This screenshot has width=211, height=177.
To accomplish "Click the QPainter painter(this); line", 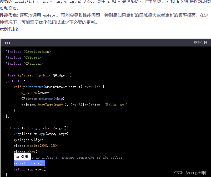I will click(x=44, y=99).
